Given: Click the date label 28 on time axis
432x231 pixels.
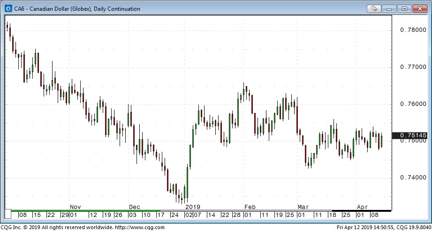Looking at the screenshot, I should tap(238, 215).
